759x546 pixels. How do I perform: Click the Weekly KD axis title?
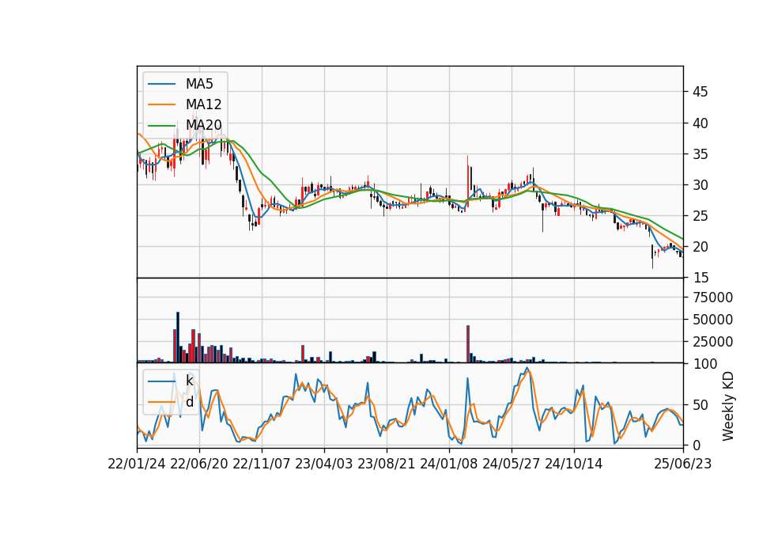pos(727,406)
